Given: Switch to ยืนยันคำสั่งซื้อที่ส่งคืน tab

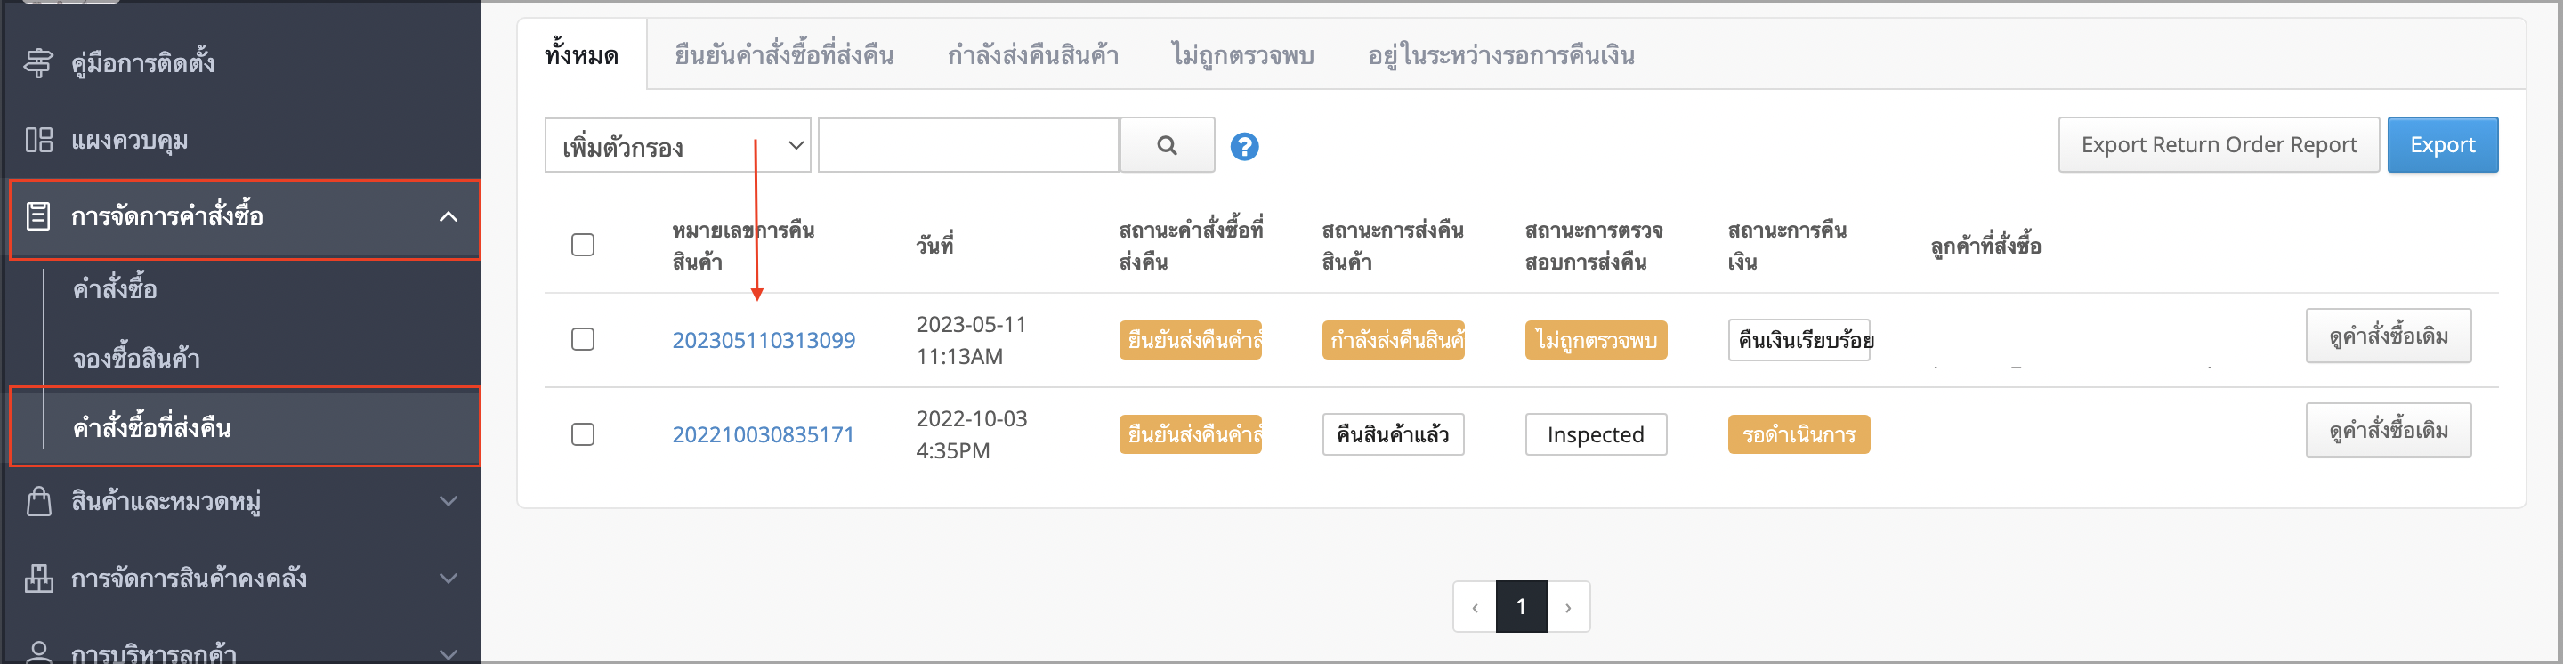Looking at the screenshot, I should click(x=784, y=55).
